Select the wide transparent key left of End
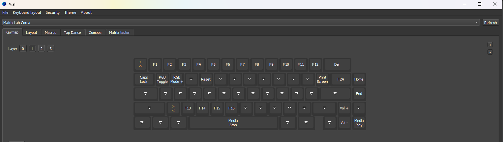503x142 pixels. coord(335,94)
